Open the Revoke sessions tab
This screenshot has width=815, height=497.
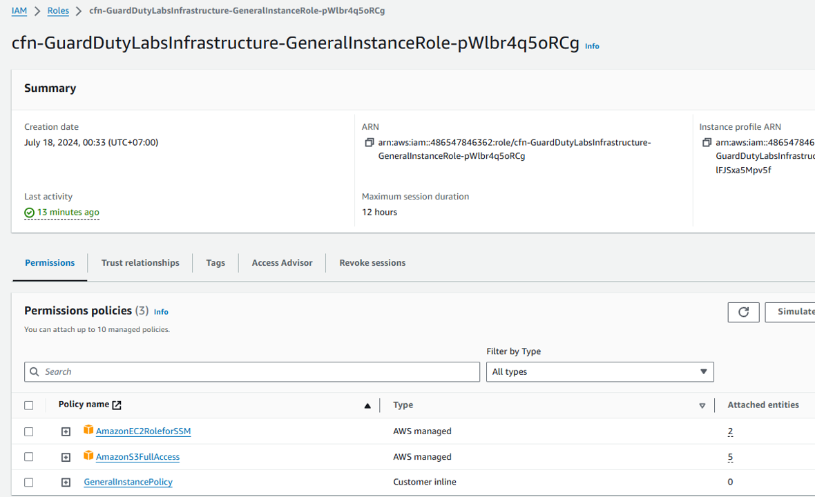pyautogui.click(x=372, y=263)
